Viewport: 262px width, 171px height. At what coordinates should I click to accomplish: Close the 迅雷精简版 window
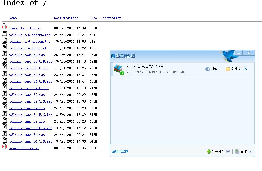[249, 53]
